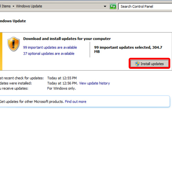
Task: Click Find out more link
Action: coord(76,101)
